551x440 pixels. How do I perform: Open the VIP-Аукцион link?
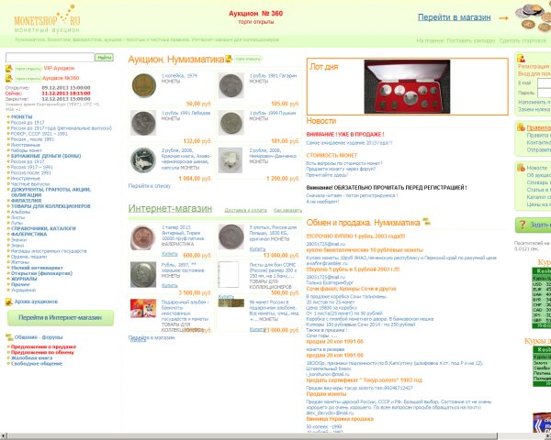point(59,69)
